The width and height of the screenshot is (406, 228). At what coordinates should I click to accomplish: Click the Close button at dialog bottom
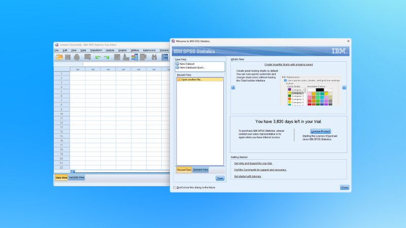pos(345,187)
